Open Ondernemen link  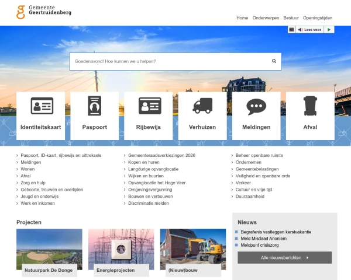tap(248, 162)
